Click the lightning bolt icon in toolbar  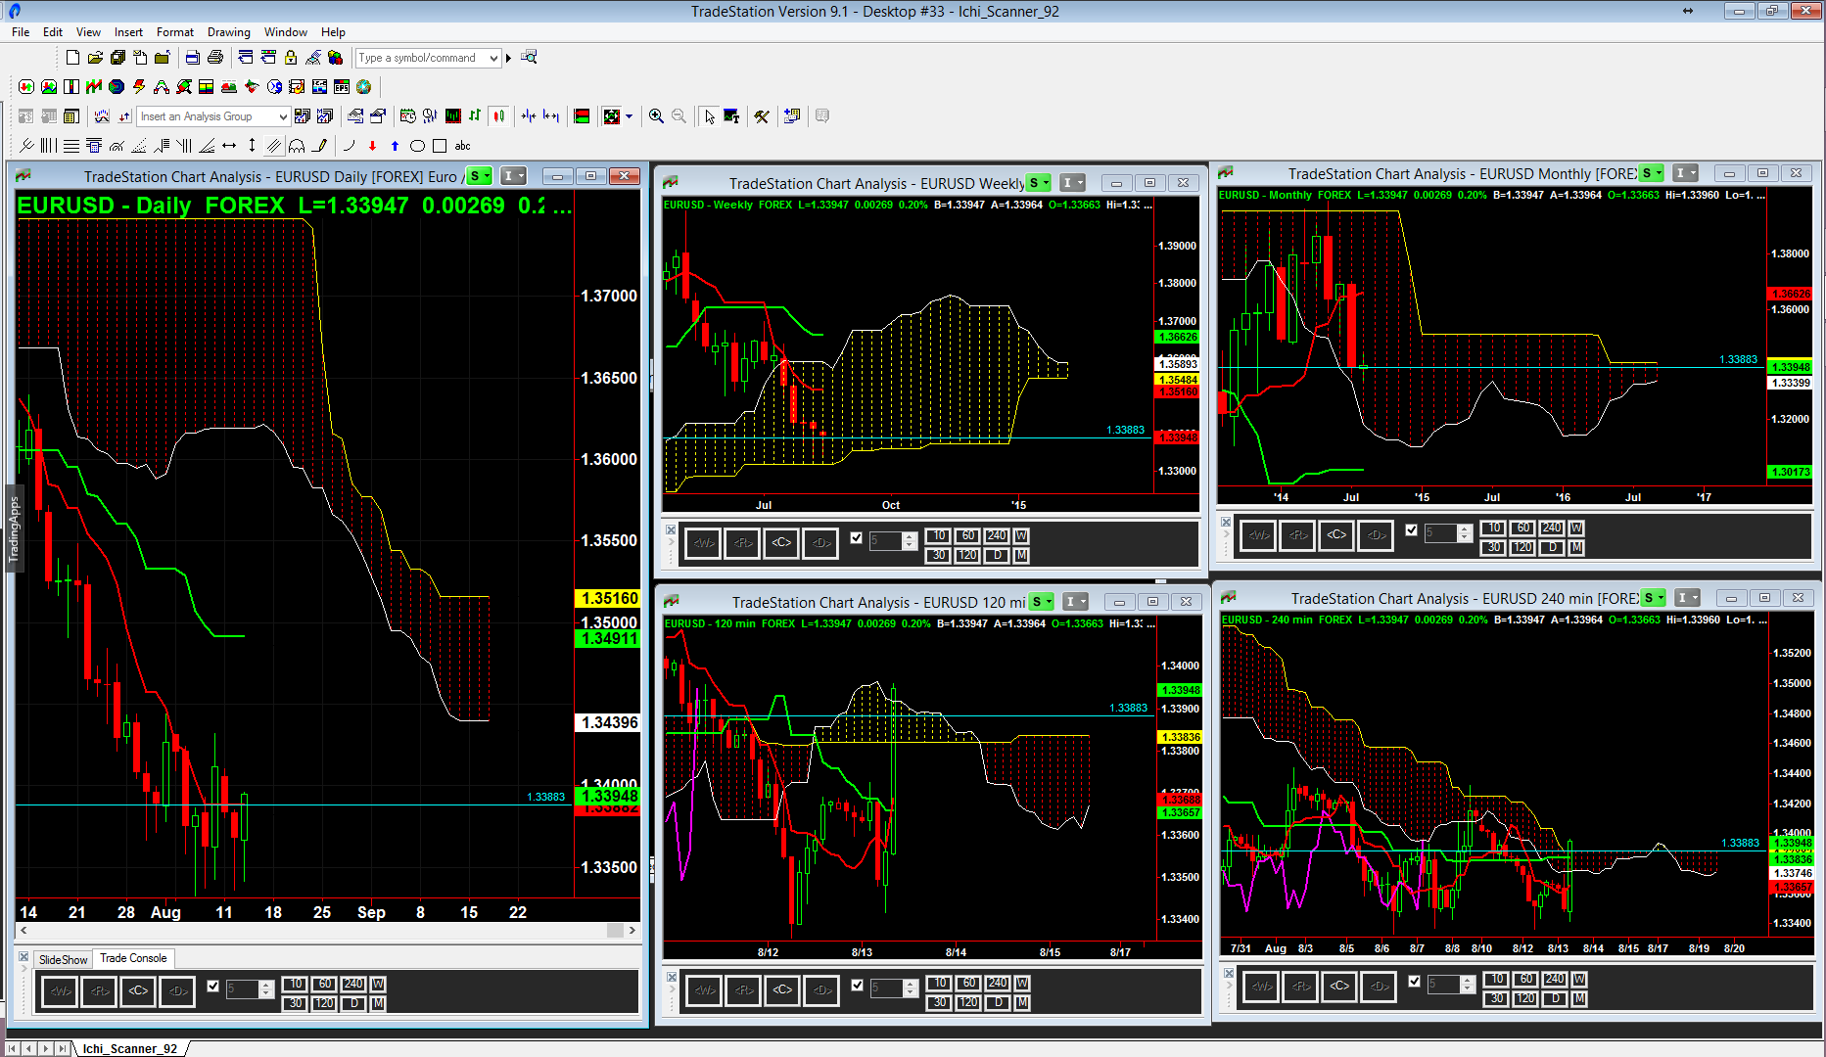[139, 87]
